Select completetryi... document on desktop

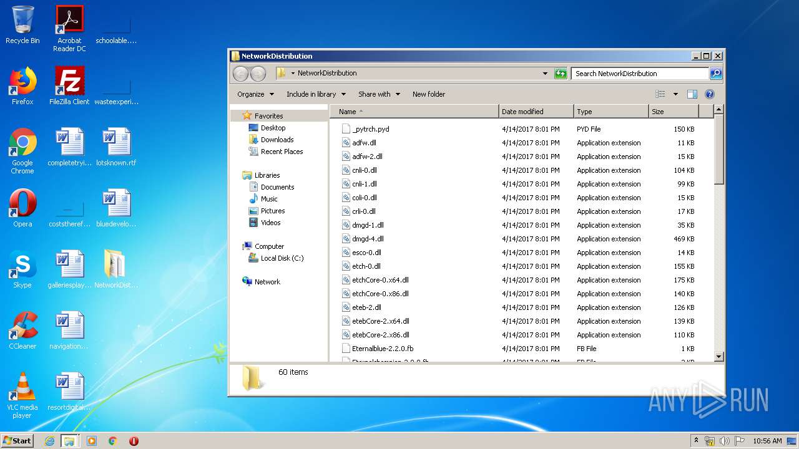69,147
